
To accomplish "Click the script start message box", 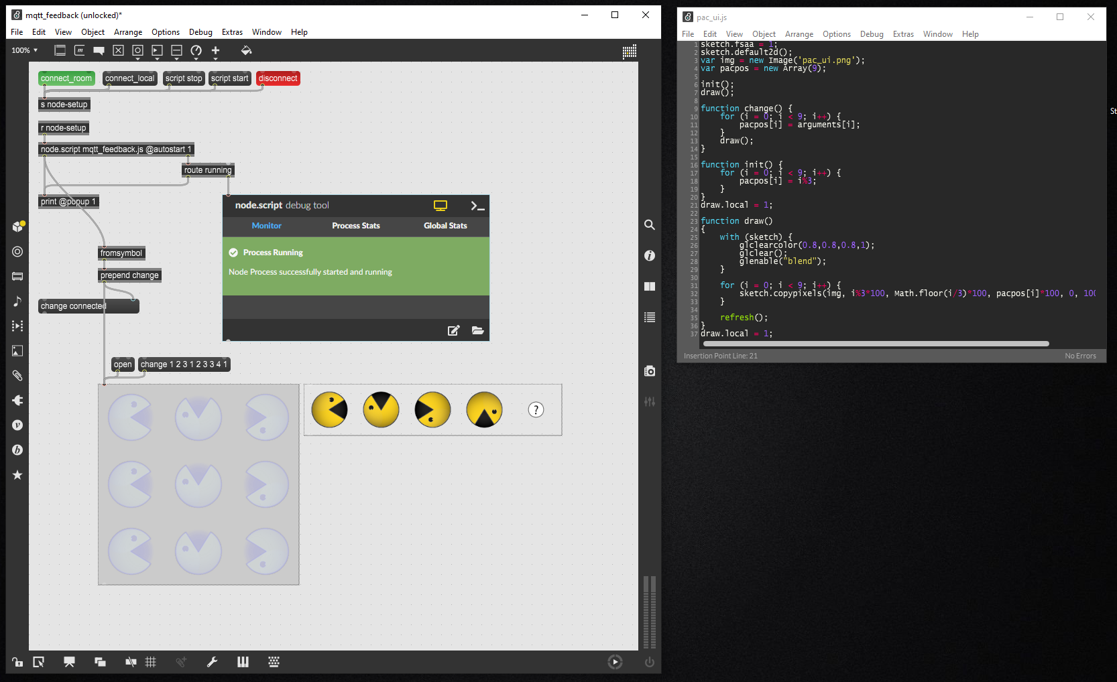I will tap(230, 78).
